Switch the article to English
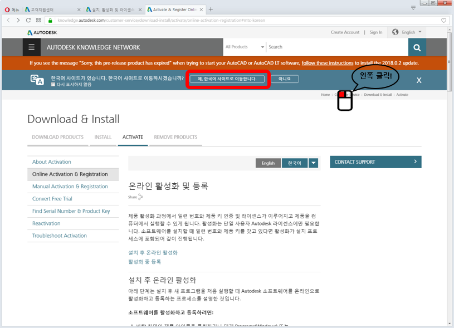Image resolution: width=454 pixels, height=328 pixels. 268,163
